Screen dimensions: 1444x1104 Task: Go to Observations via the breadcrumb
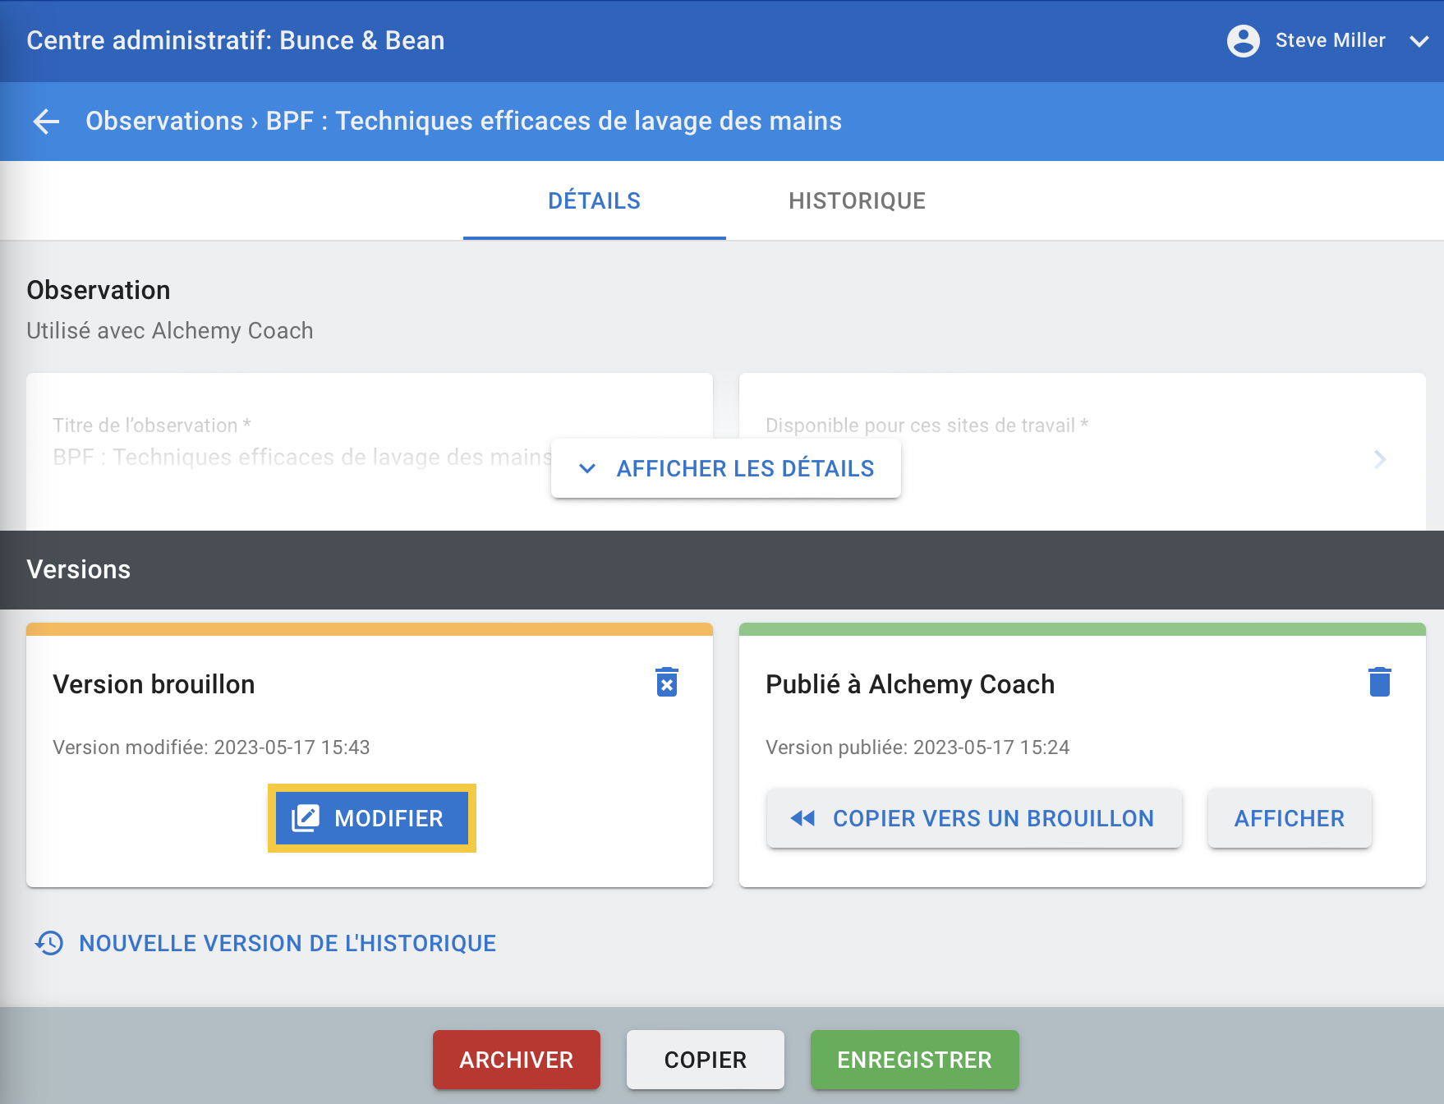click(x=164, y=122)
